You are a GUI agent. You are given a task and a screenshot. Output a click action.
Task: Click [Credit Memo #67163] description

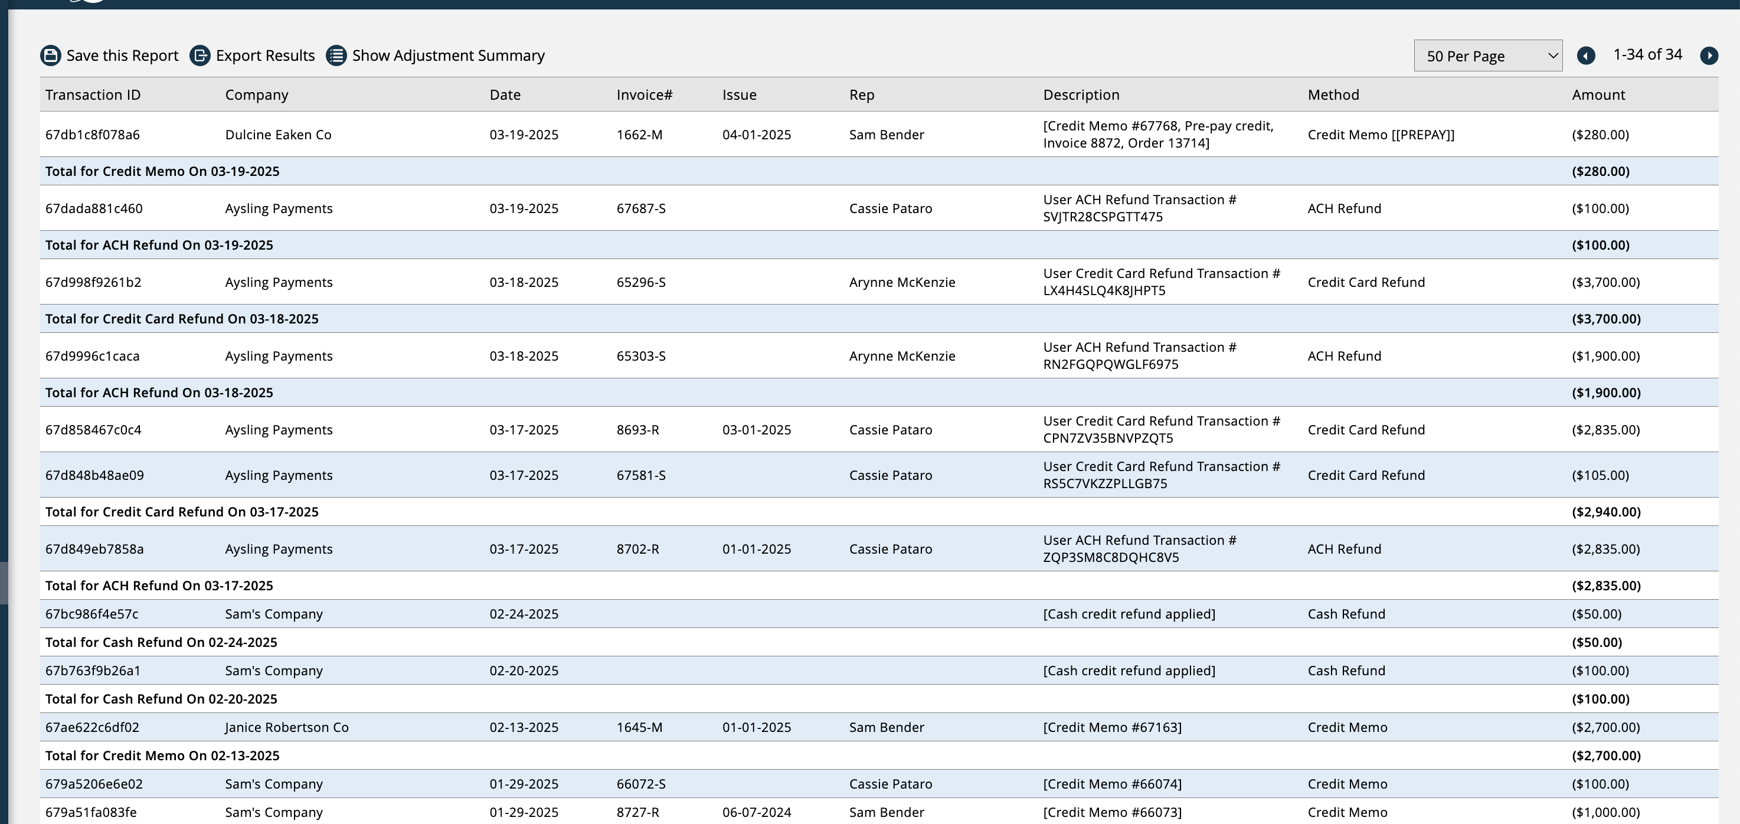1113,727
